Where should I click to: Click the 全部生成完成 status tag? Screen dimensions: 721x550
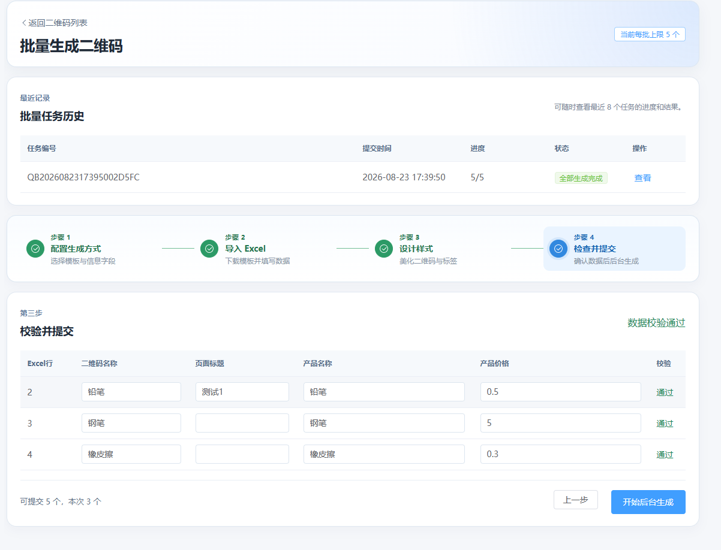click(x=581, y=178)
